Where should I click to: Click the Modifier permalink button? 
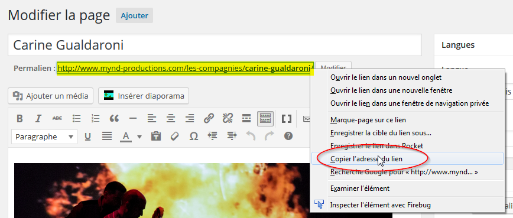[333, 65]
